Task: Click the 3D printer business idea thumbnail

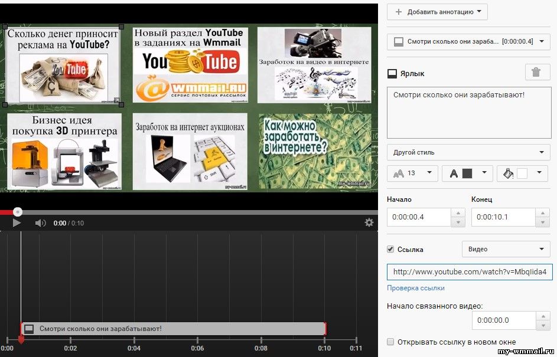Action: pos(64,152)
